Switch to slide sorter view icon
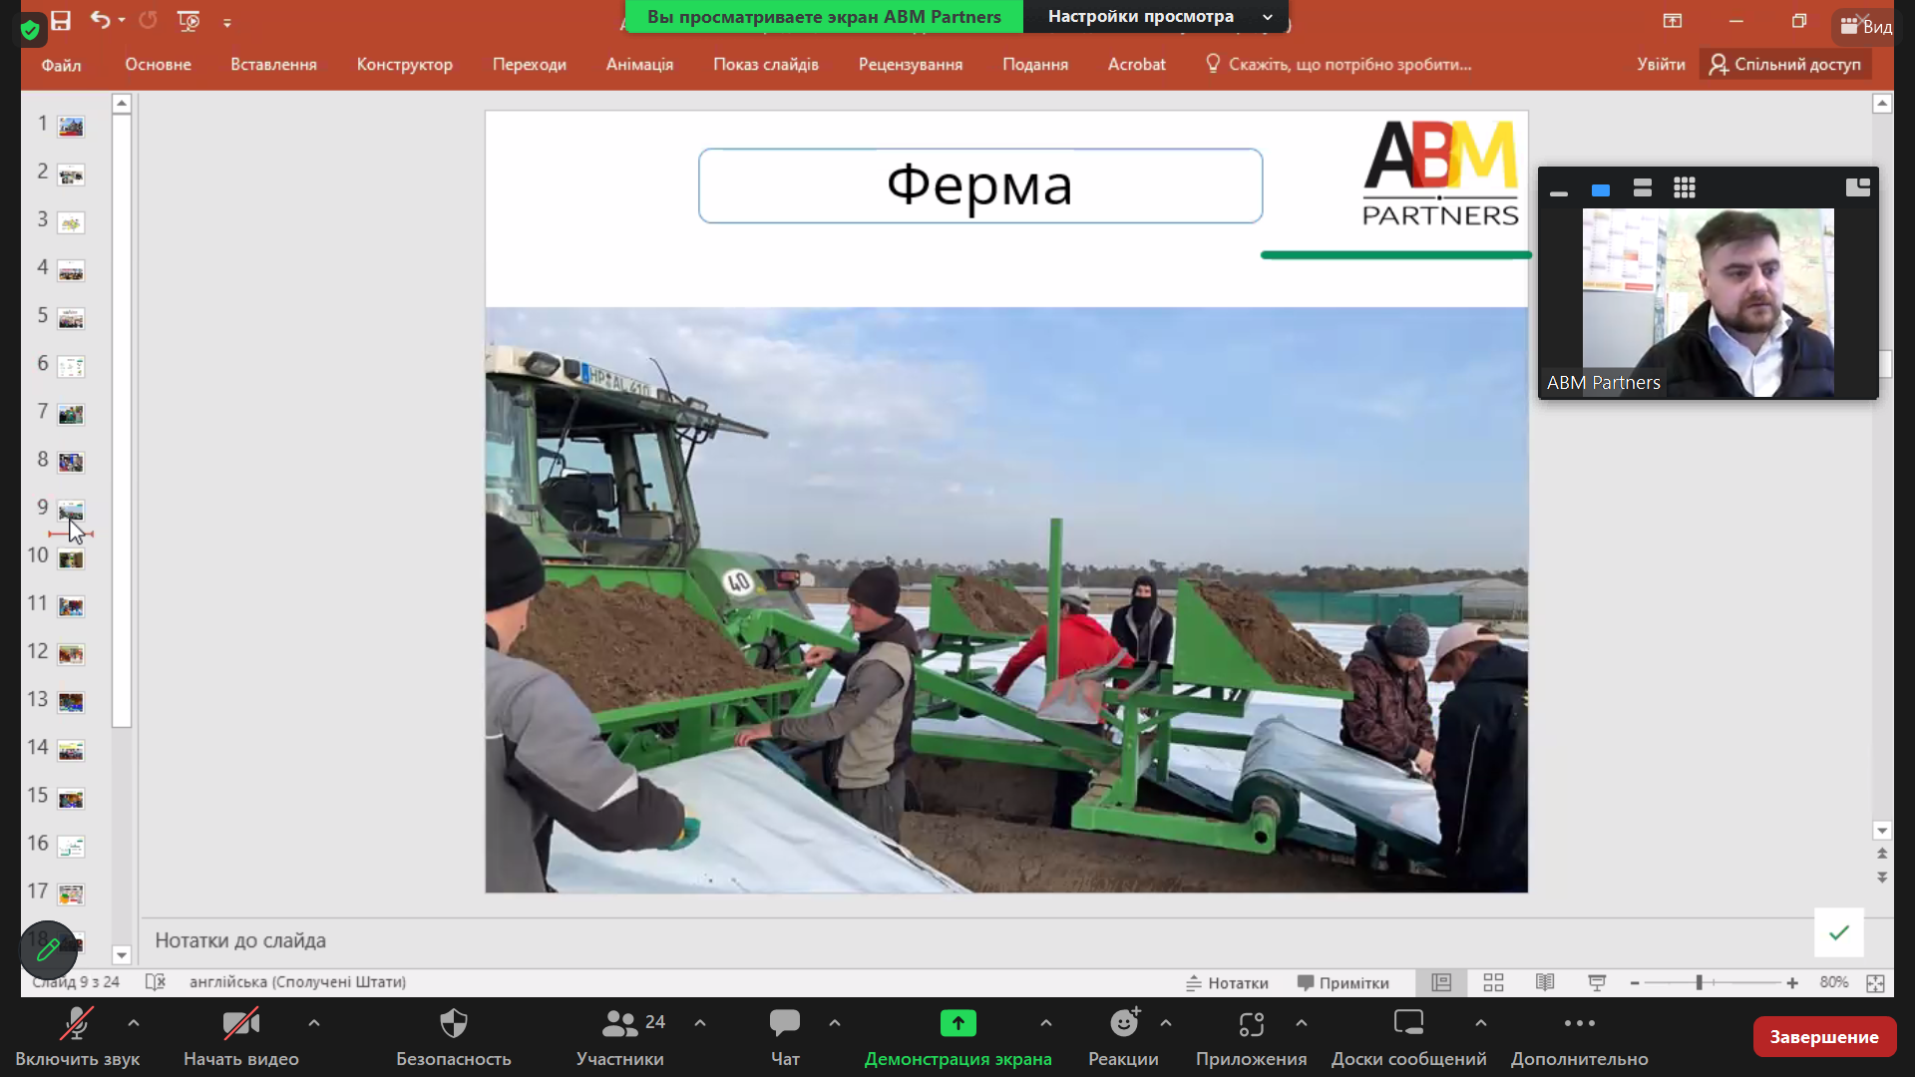 tap(1493, 983)
